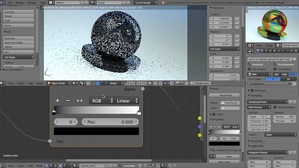Open the Render tab camera icon in properties
Screen dimensions: 299x168
(x=257, y=51)
